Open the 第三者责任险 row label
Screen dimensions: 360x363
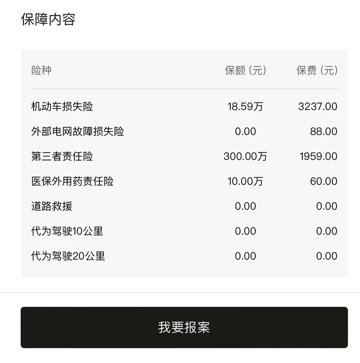pyautogui.click(x=62, y=157)
